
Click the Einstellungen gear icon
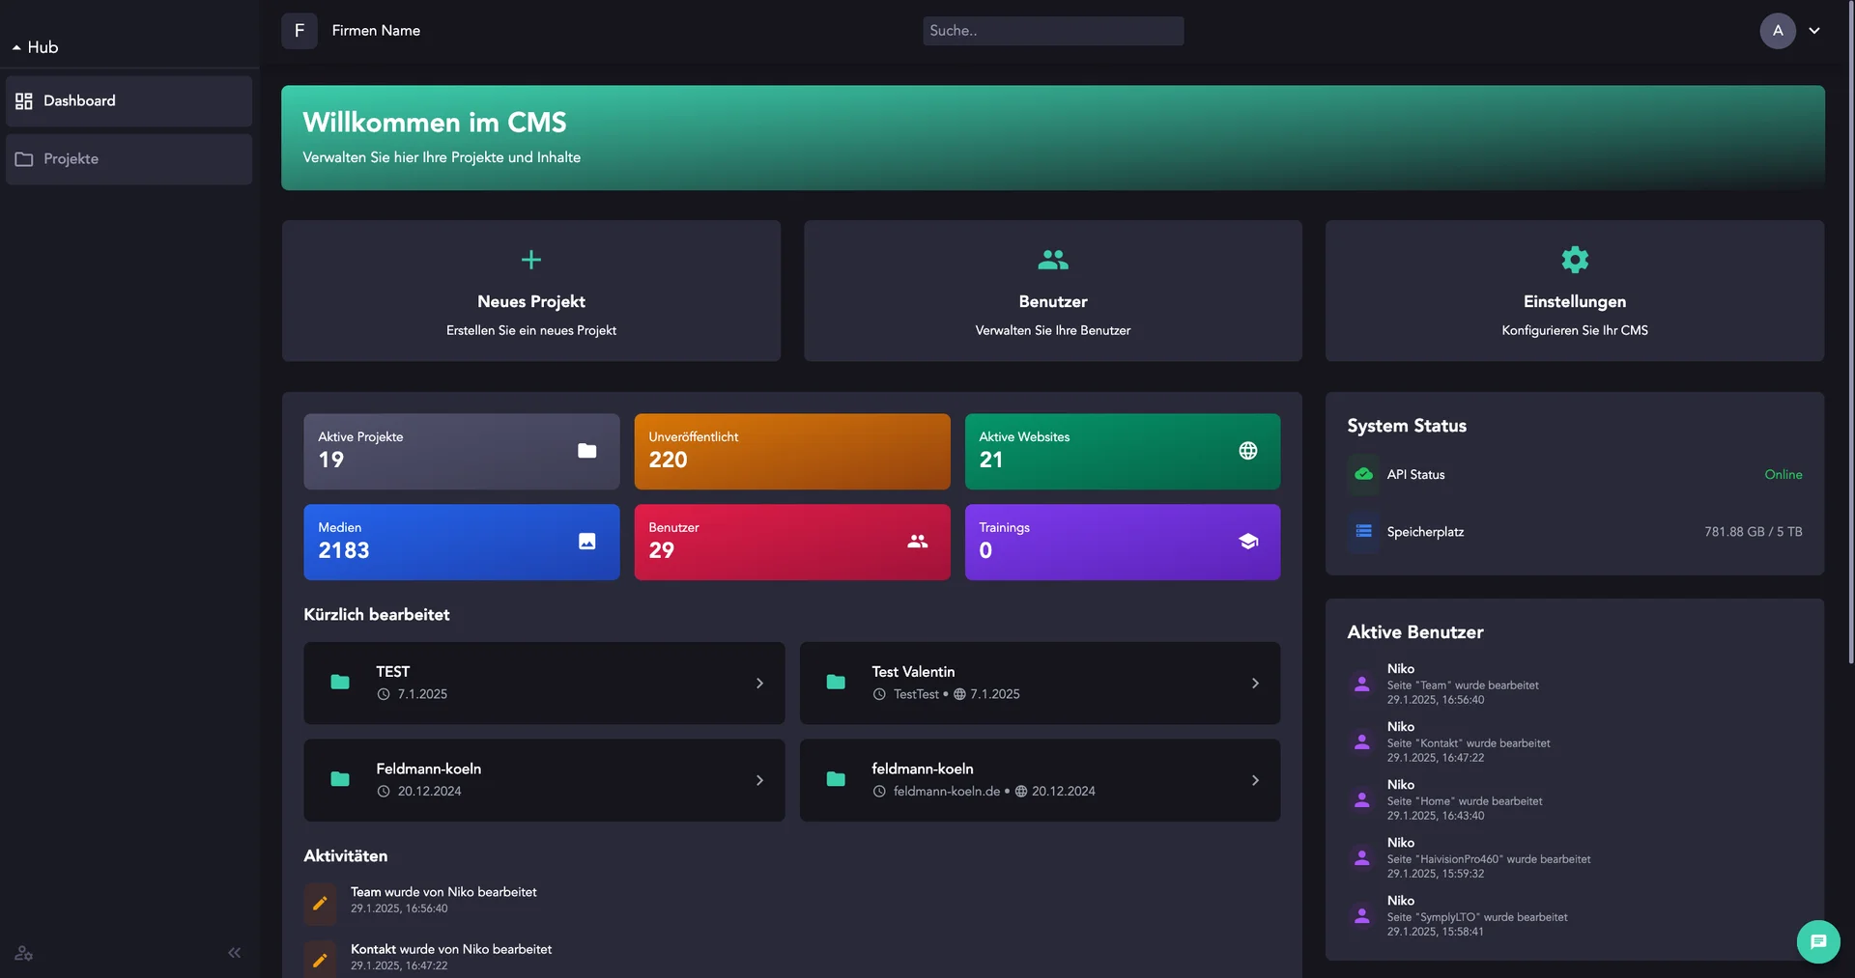[1575, 260]
